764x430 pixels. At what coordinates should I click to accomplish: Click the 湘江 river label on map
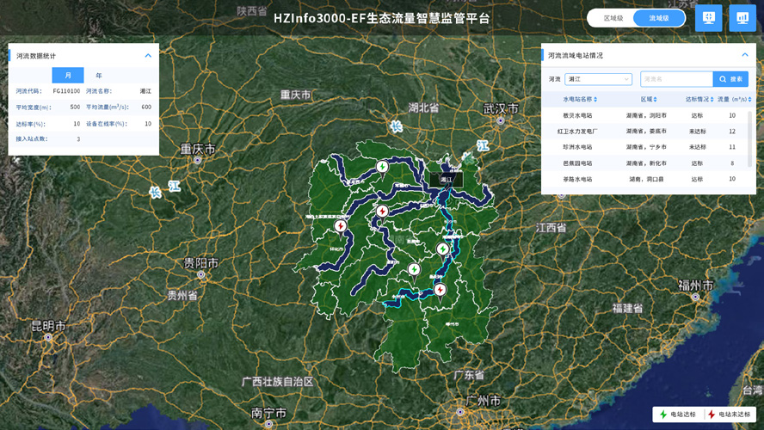tap(447, 180)
